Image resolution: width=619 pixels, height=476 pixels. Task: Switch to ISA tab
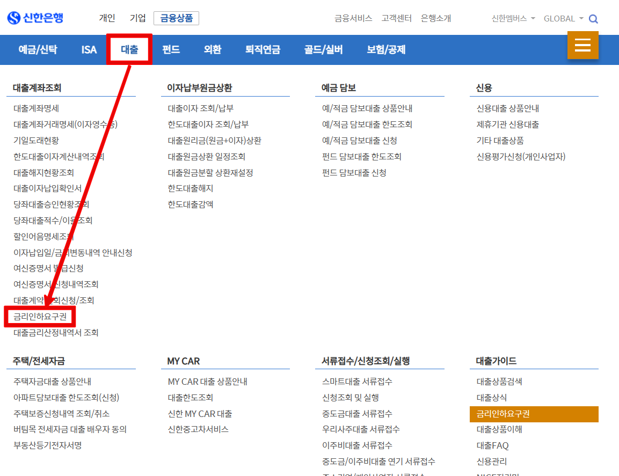89,50
